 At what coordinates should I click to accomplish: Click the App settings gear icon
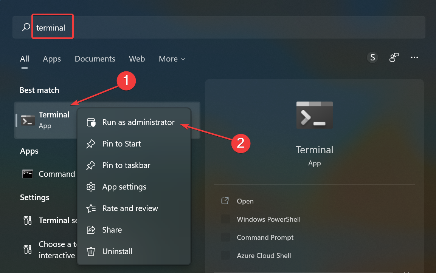[91, 187]
